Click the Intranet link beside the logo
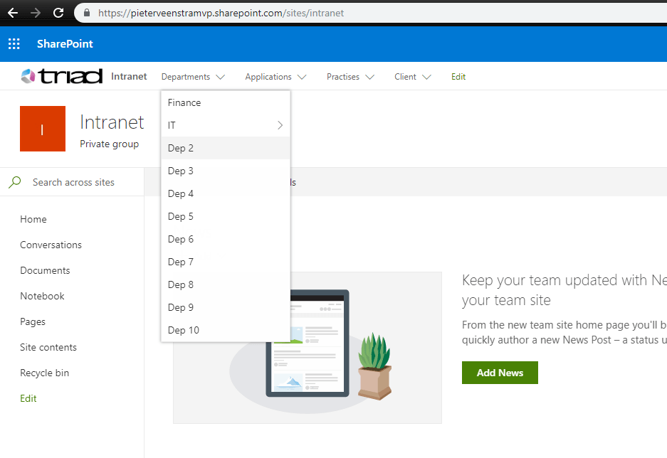The width and height of the screenshot is (667, 458). point(129,77)
